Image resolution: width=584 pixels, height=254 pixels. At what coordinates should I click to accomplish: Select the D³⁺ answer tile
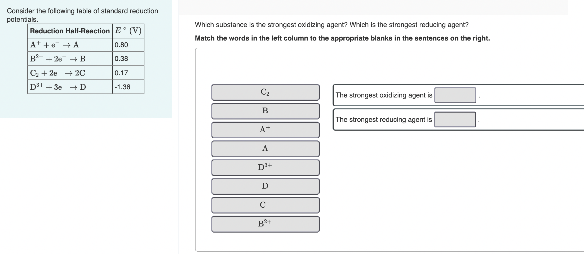coord(265,167)
